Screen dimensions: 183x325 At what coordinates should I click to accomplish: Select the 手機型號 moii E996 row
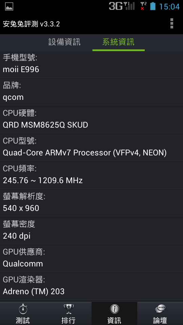(x=91, y=64)
